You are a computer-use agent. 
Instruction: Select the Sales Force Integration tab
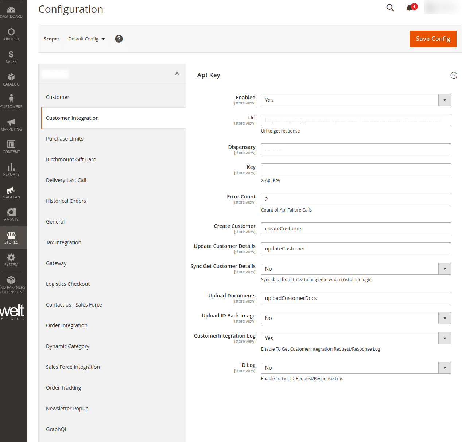(x=112, y=367)
